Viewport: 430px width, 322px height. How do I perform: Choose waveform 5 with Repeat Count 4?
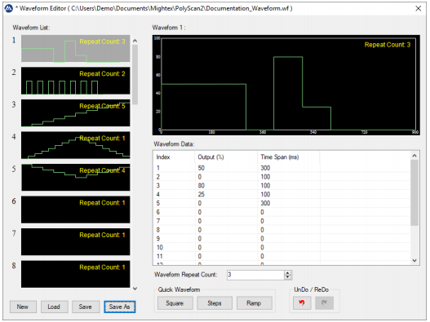click(75, 178)
